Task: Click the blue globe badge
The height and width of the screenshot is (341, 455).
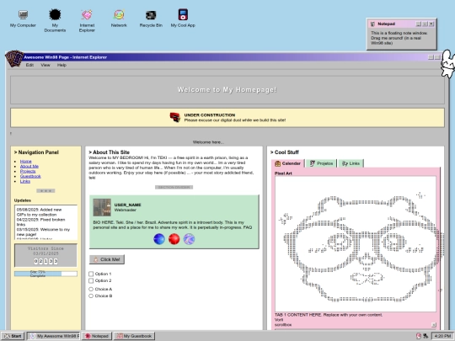Action: point(159,239)
